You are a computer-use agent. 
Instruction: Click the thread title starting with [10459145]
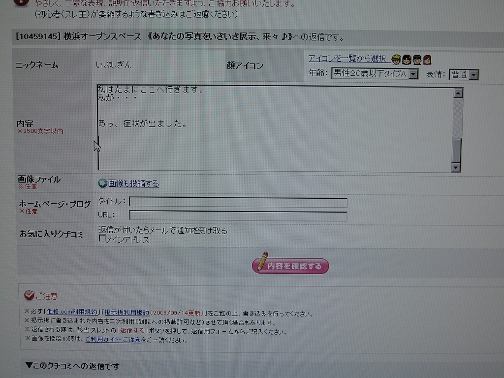point(180,36)
